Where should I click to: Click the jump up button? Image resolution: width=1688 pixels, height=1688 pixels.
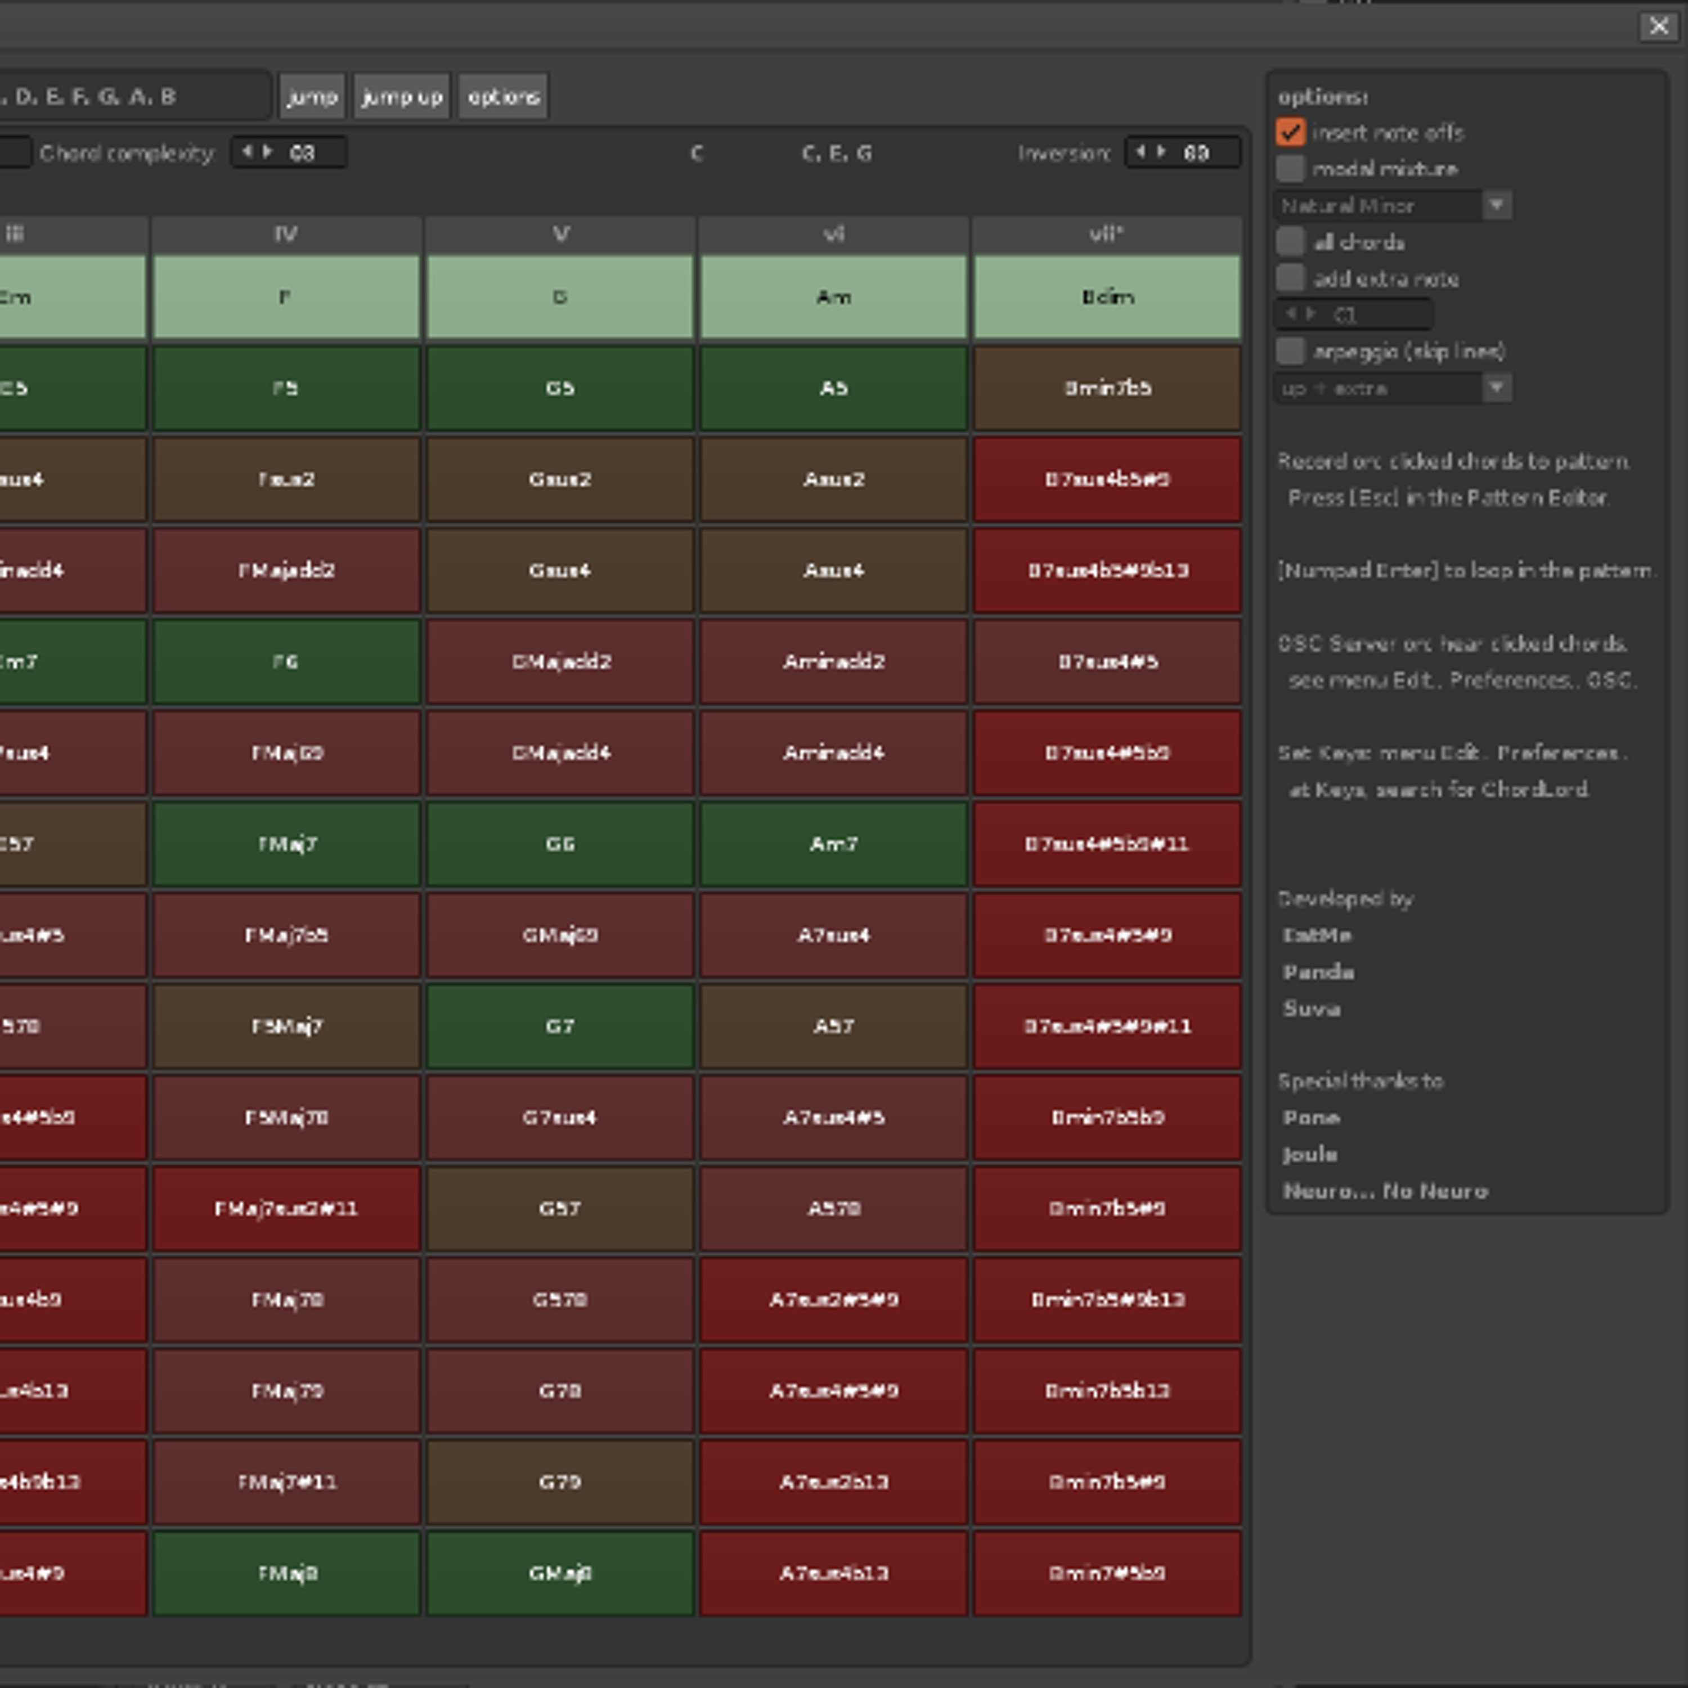(402, 96)
